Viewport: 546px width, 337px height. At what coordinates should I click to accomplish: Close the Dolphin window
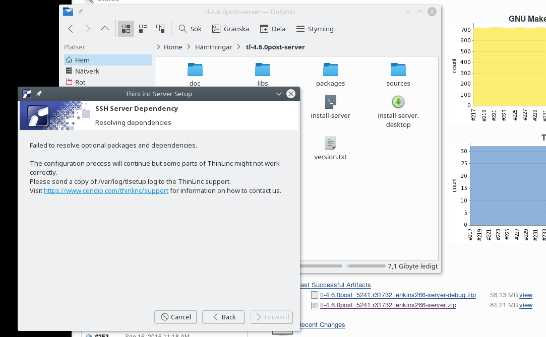(x=432, y=12)
